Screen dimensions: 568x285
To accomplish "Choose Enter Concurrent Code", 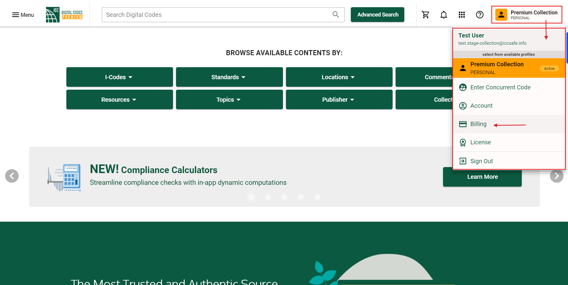I will click(x=509, y=87).
